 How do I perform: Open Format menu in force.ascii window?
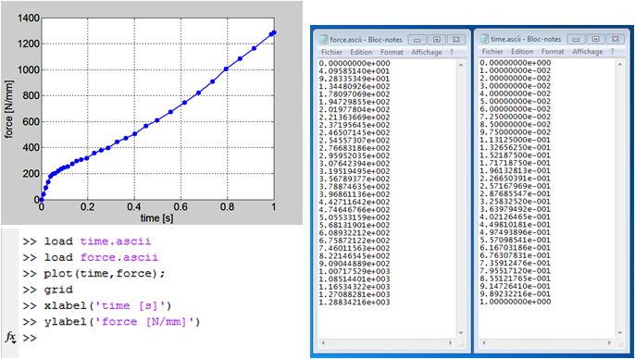point(392,52)
